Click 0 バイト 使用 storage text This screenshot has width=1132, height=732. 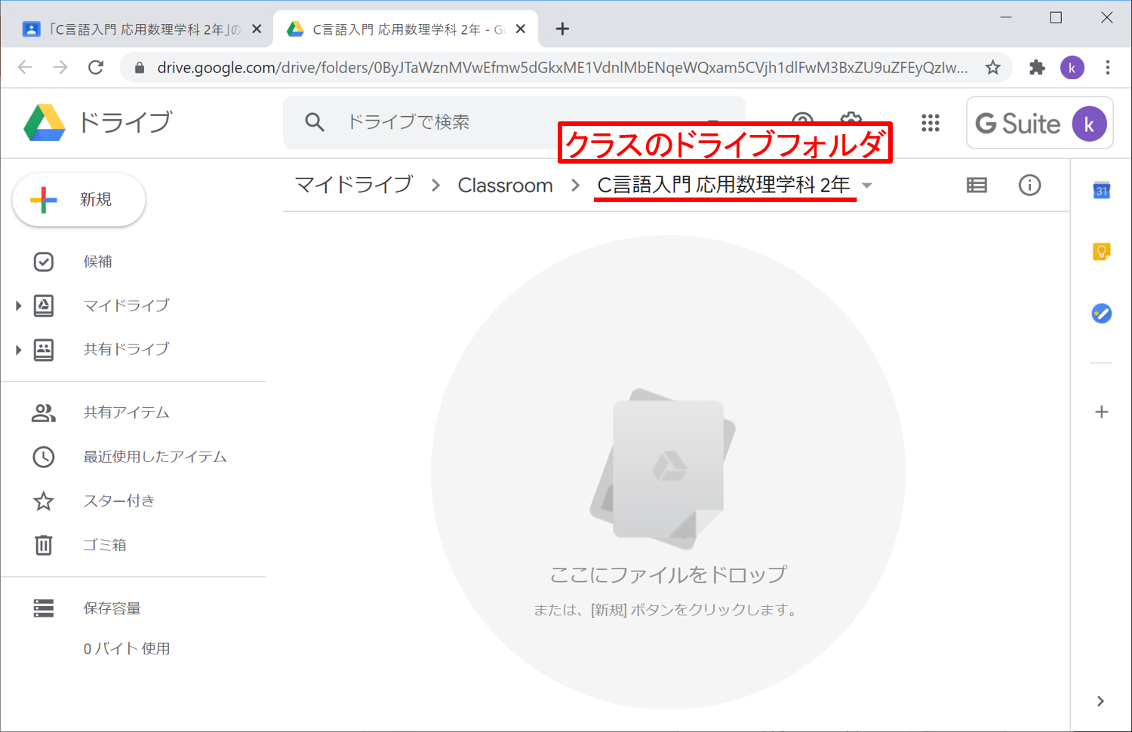click(x=127, y=649)
